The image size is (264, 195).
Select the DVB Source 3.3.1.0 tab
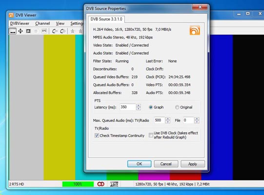pos(106,19)
